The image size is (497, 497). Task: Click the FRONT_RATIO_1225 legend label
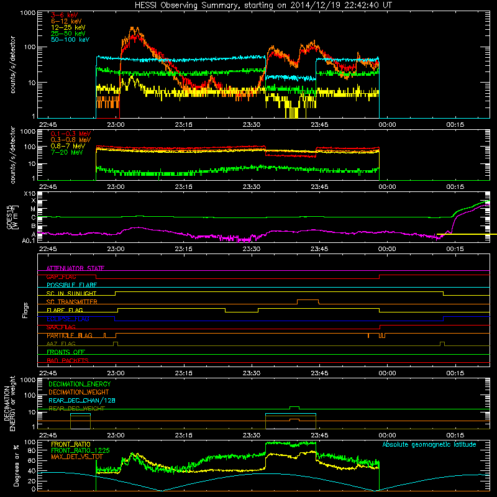pos(80,450)
